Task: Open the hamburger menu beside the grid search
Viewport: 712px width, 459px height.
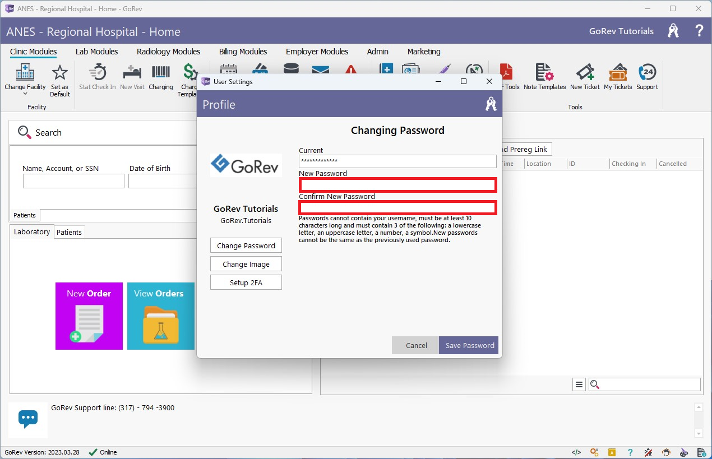Action: [579, 384]
